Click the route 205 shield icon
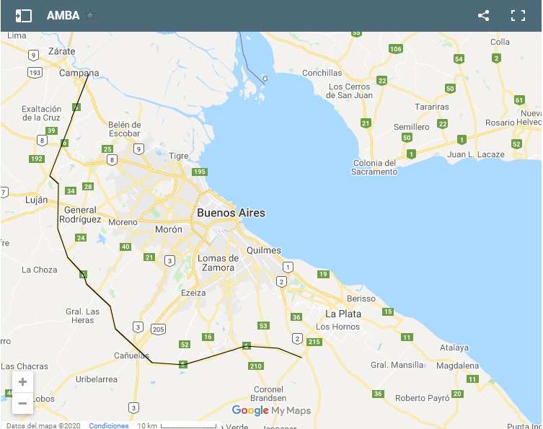 pyautogui.click(x=158, y=329)
